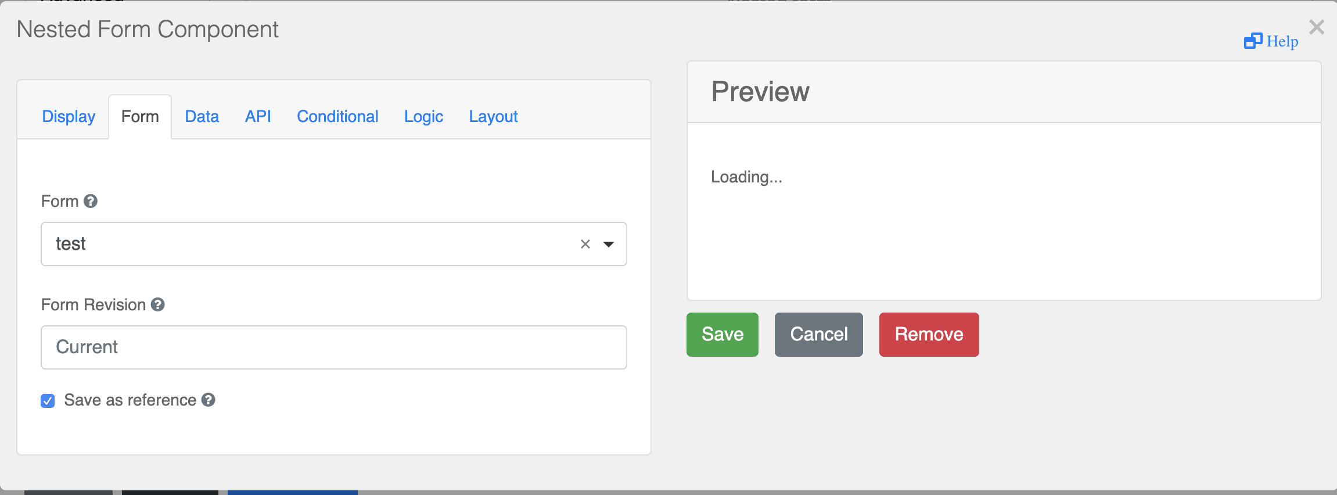Open the Form Revision field
The width and height of the screenshot is (1337, 495).
click(333, 347)
